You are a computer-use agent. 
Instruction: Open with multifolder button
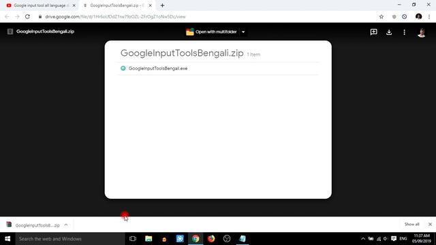[211, 32]
